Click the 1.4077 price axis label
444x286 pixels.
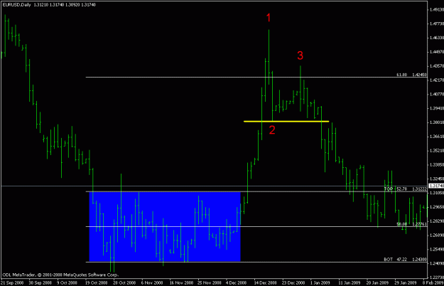tap(437, 94)
